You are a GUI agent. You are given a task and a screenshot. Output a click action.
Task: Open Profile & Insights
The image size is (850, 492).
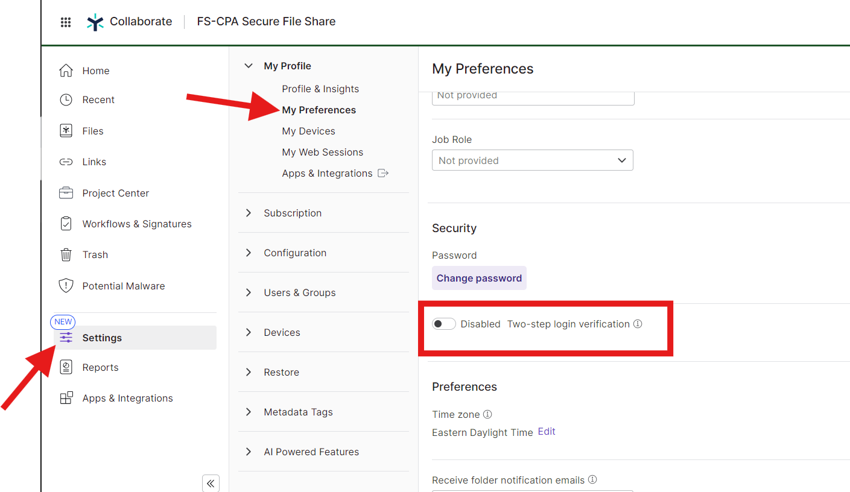point(320,89)
